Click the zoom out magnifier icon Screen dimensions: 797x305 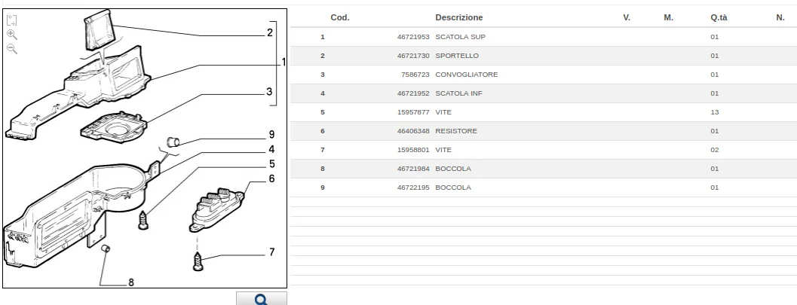pos(12,49)
